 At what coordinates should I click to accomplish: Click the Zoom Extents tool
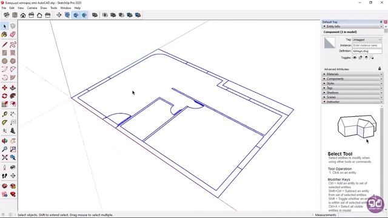(4, 157)
